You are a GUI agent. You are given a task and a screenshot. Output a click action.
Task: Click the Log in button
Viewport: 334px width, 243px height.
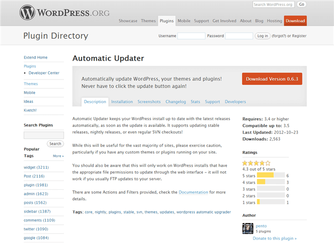(x=263, y=36)
